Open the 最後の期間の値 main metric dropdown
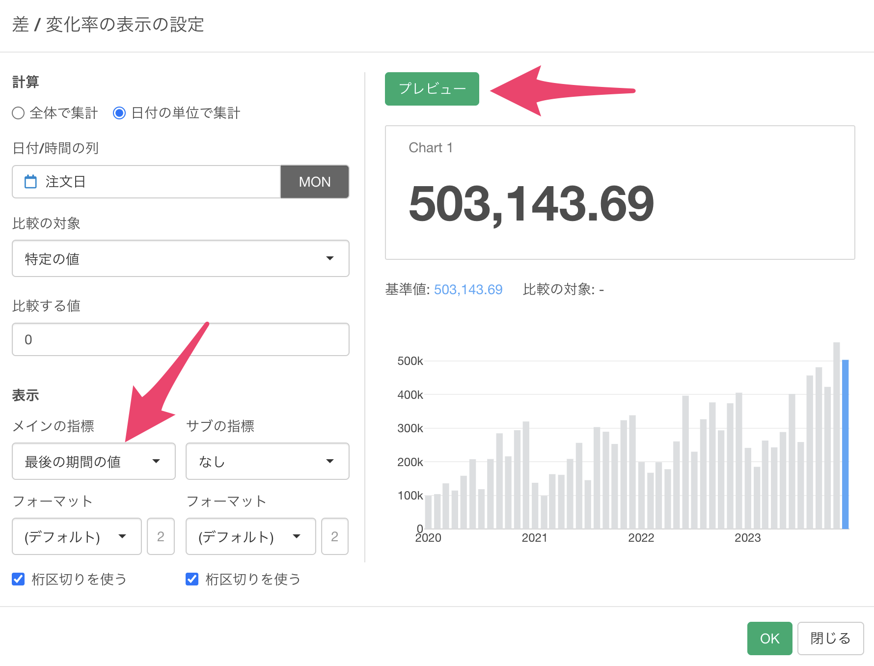874x666 pixels. (x=94, y=461)
